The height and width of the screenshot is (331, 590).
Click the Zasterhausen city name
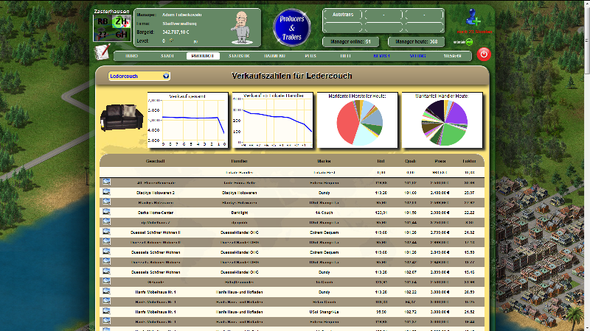point(111,11)
